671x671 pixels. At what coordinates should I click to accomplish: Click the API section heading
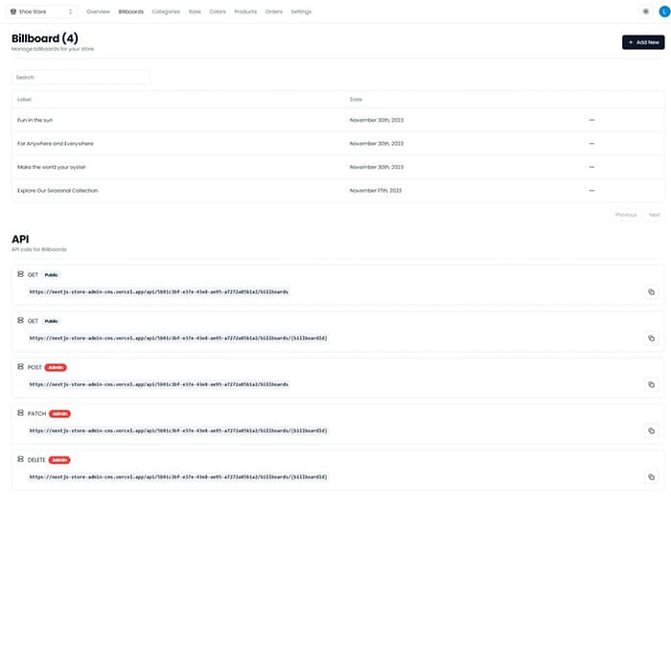click(20, 240)
